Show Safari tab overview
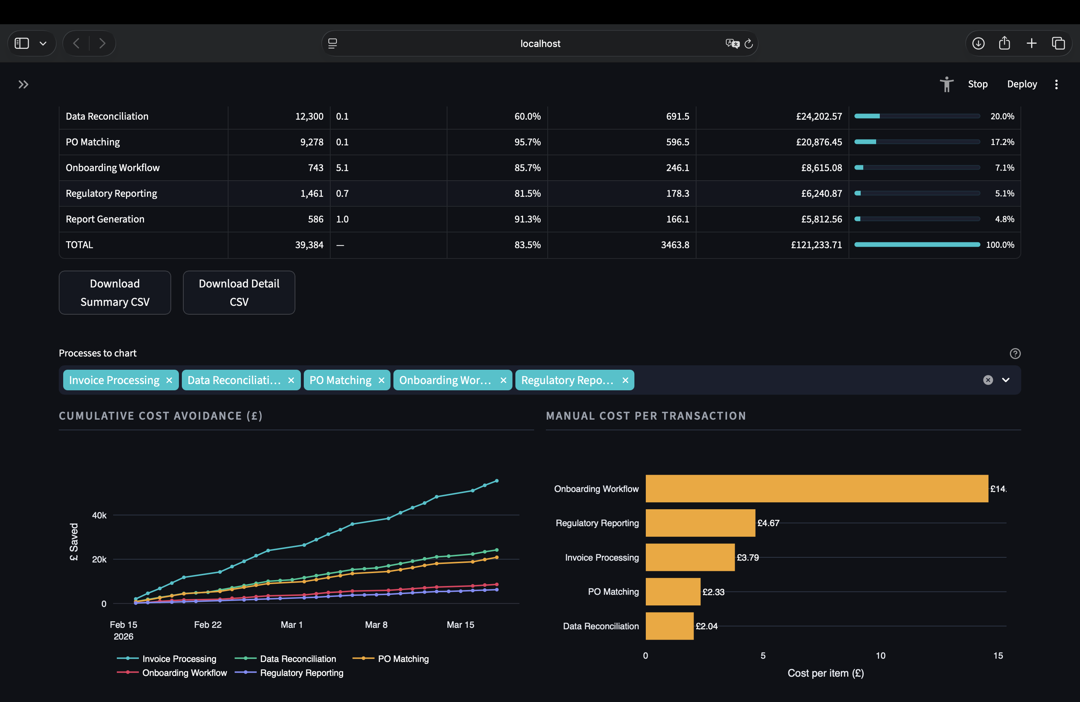The width and height of the screenshot is (1080, 702). [x=1059, y=43]
